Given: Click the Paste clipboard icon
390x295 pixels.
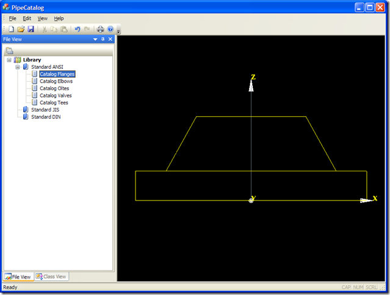Looking at the screenshot, I should coord(63,29).
